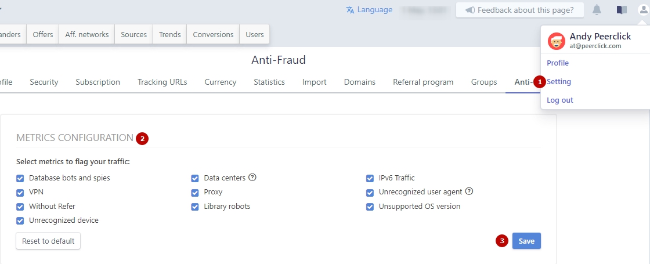Open the Subscription settings tab
The height and width of the screenshot is (264, 650).
pos(98,82)
